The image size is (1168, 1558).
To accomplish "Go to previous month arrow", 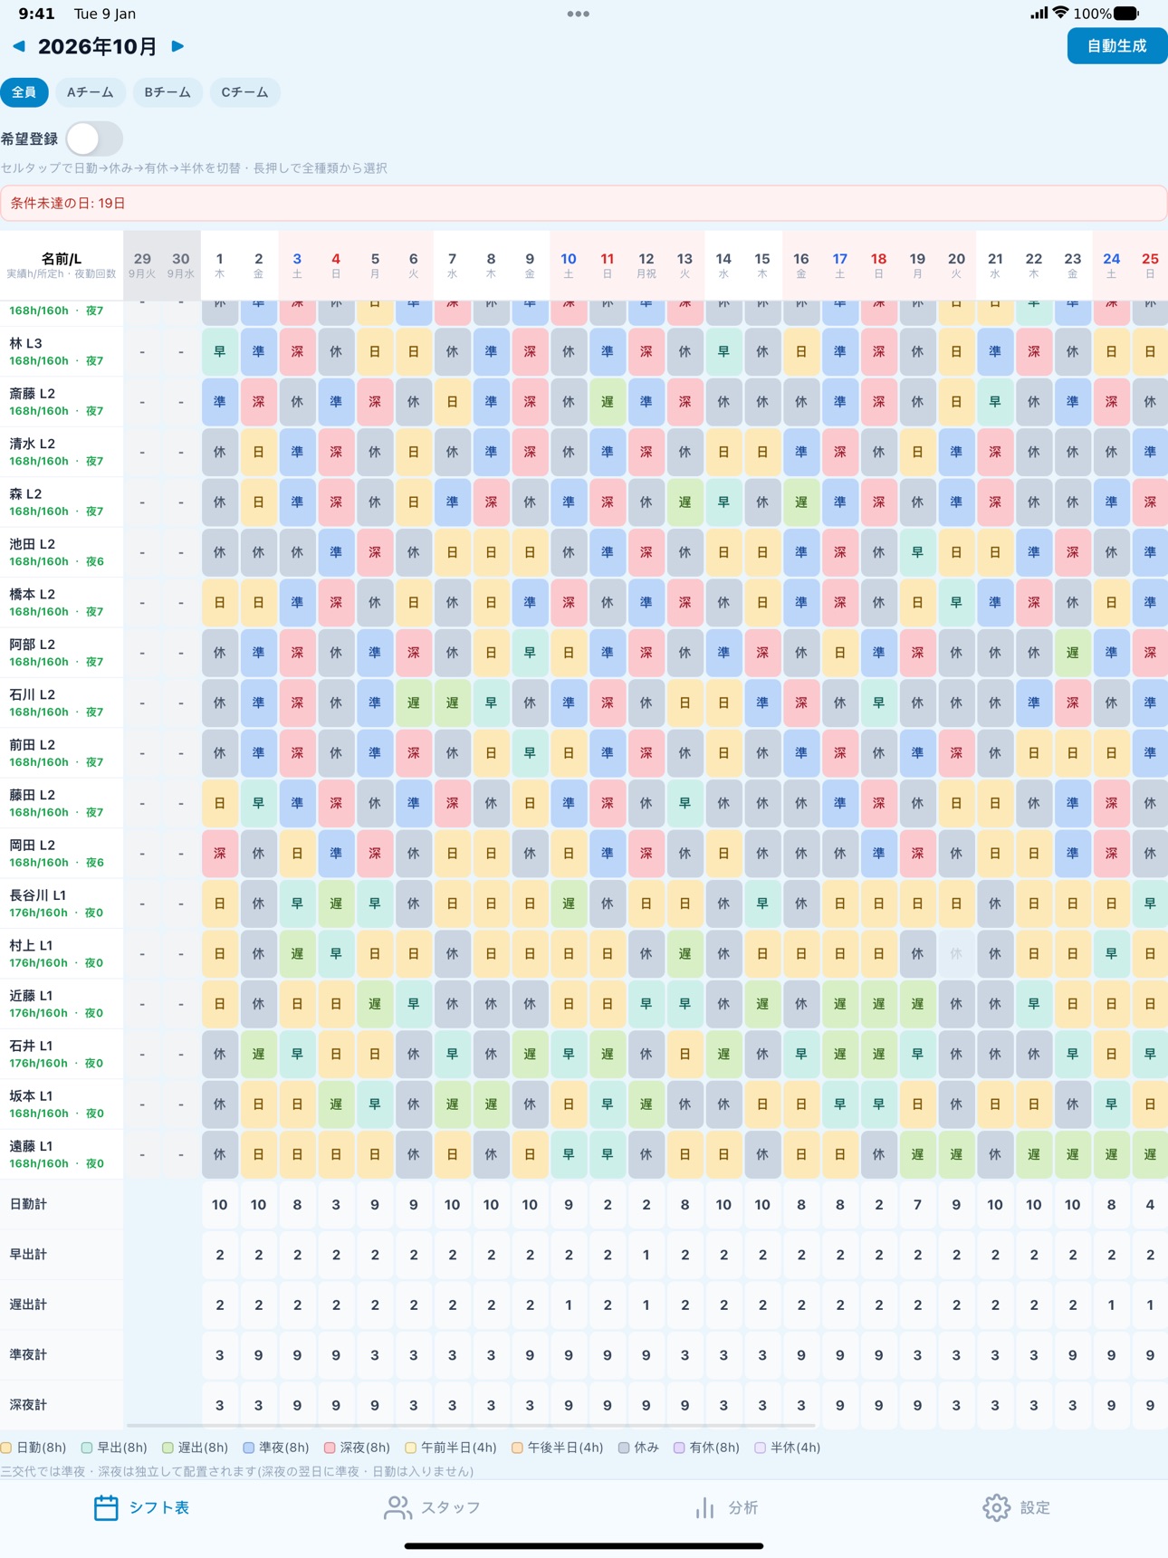I will [x=19, y=46].
